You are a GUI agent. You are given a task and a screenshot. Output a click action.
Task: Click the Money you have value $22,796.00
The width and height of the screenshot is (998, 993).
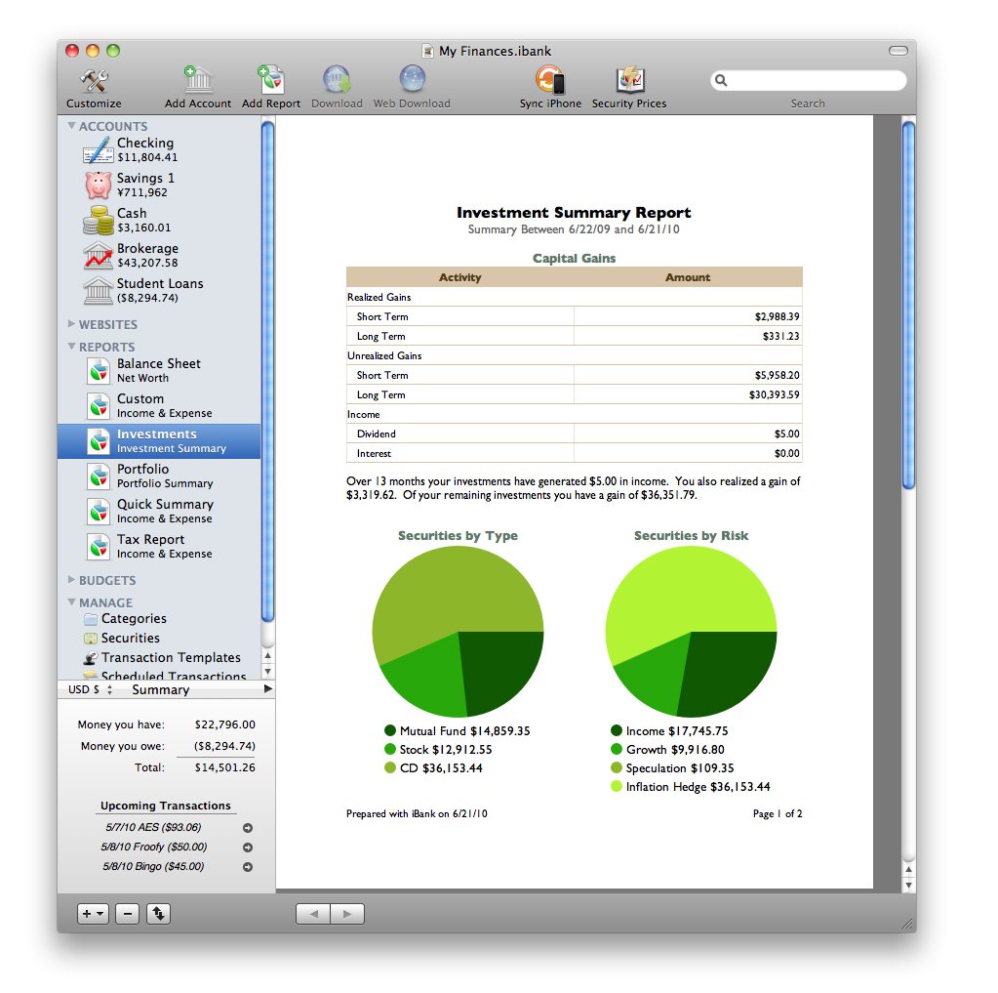click(224, 724)
